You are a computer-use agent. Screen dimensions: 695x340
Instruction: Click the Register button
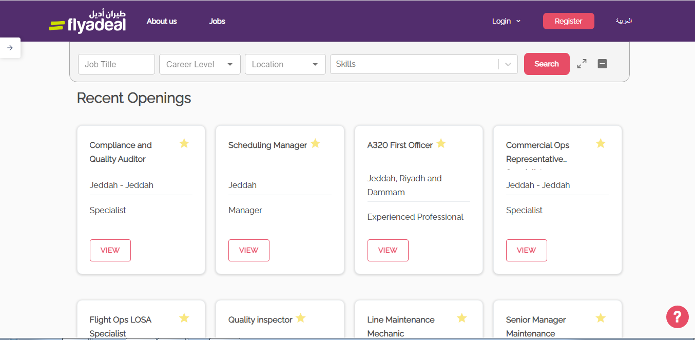[x=568, y=21]
